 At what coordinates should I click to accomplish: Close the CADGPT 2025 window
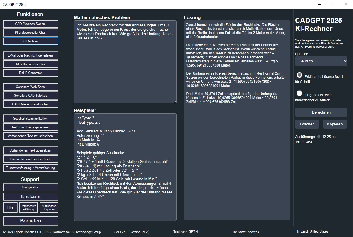[346, 4]
